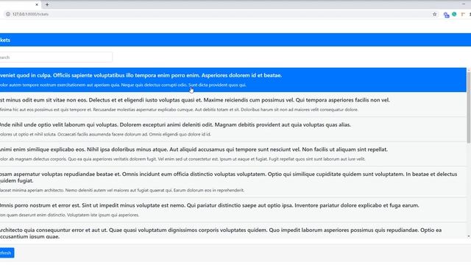471x265 pixels.
Task: Open ticket 'Unde nihil unde optio velit laborum'
Action: (233, 130)
